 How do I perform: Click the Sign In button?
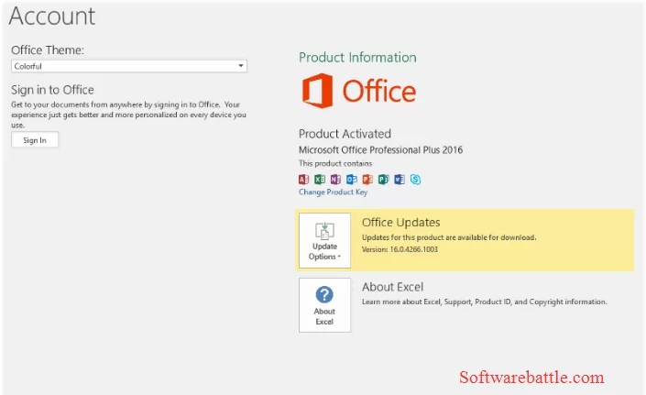(x=35, y=140)
